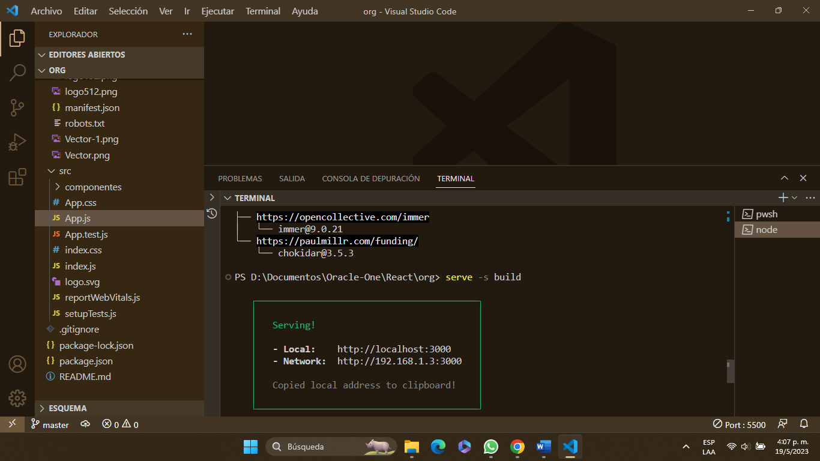
Task: Open the Selección menu
Action: click(128, 11)
